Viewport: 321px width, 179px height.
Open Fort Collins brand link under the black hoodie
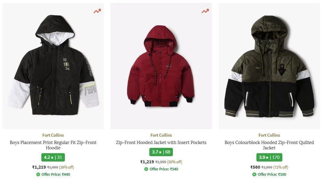click(53, 135)
